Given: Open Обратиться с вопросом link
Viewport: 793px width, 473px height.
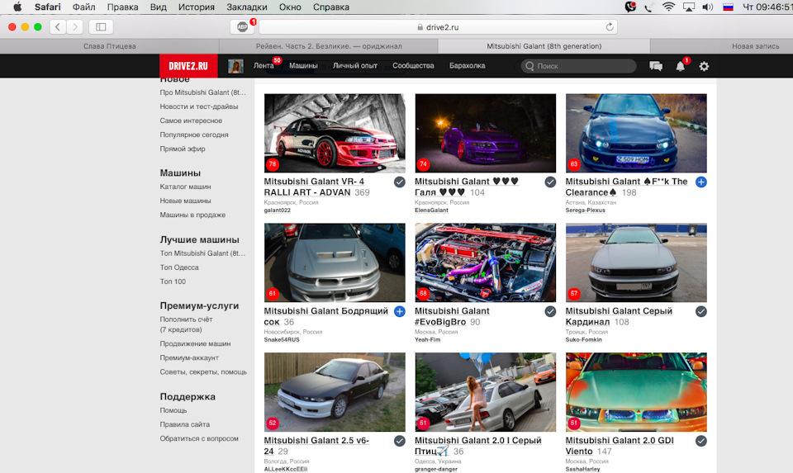Looking at the screenshot, I should [x=199, y=438].
